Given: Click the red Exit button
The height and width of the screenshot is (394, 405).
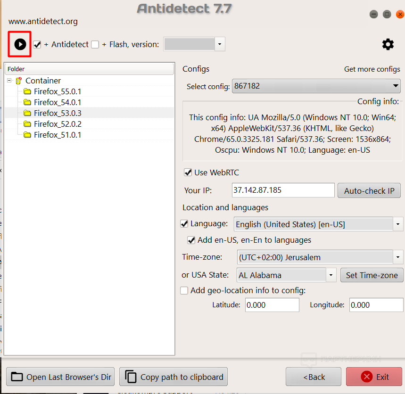Looking at the screenshot, I should (x=374, y=377).
